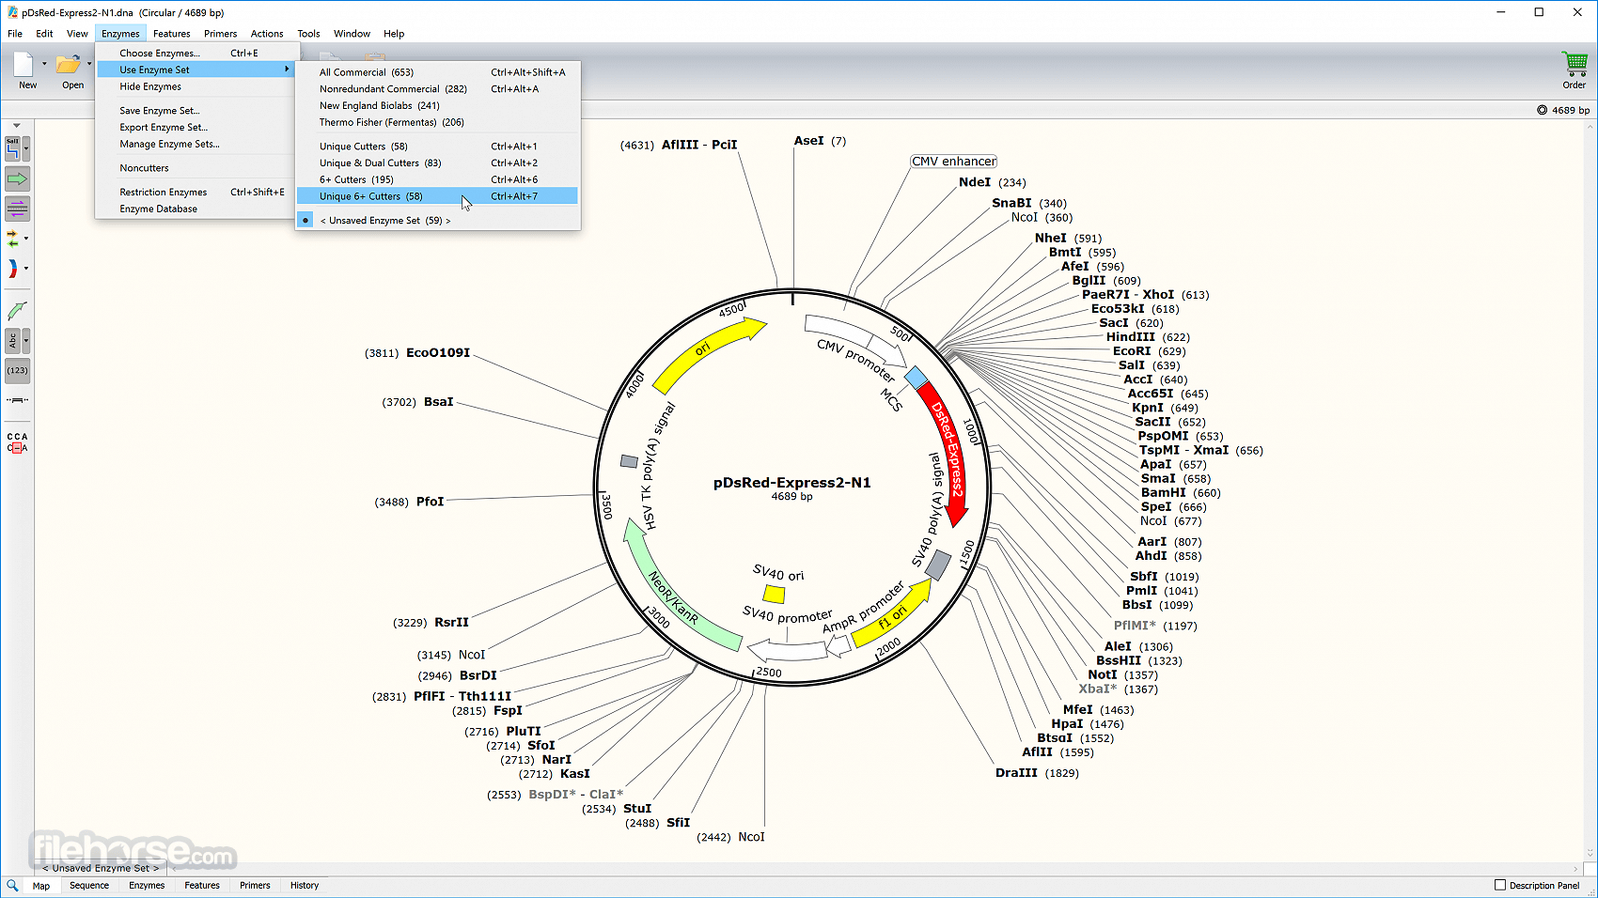Expand the Abc labels dropdown arrow
1598x898 pixels.
pos(26,340)
